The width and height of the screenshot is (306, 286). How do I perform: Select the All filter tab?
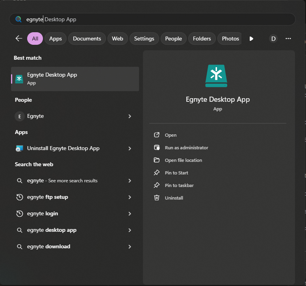35,38
